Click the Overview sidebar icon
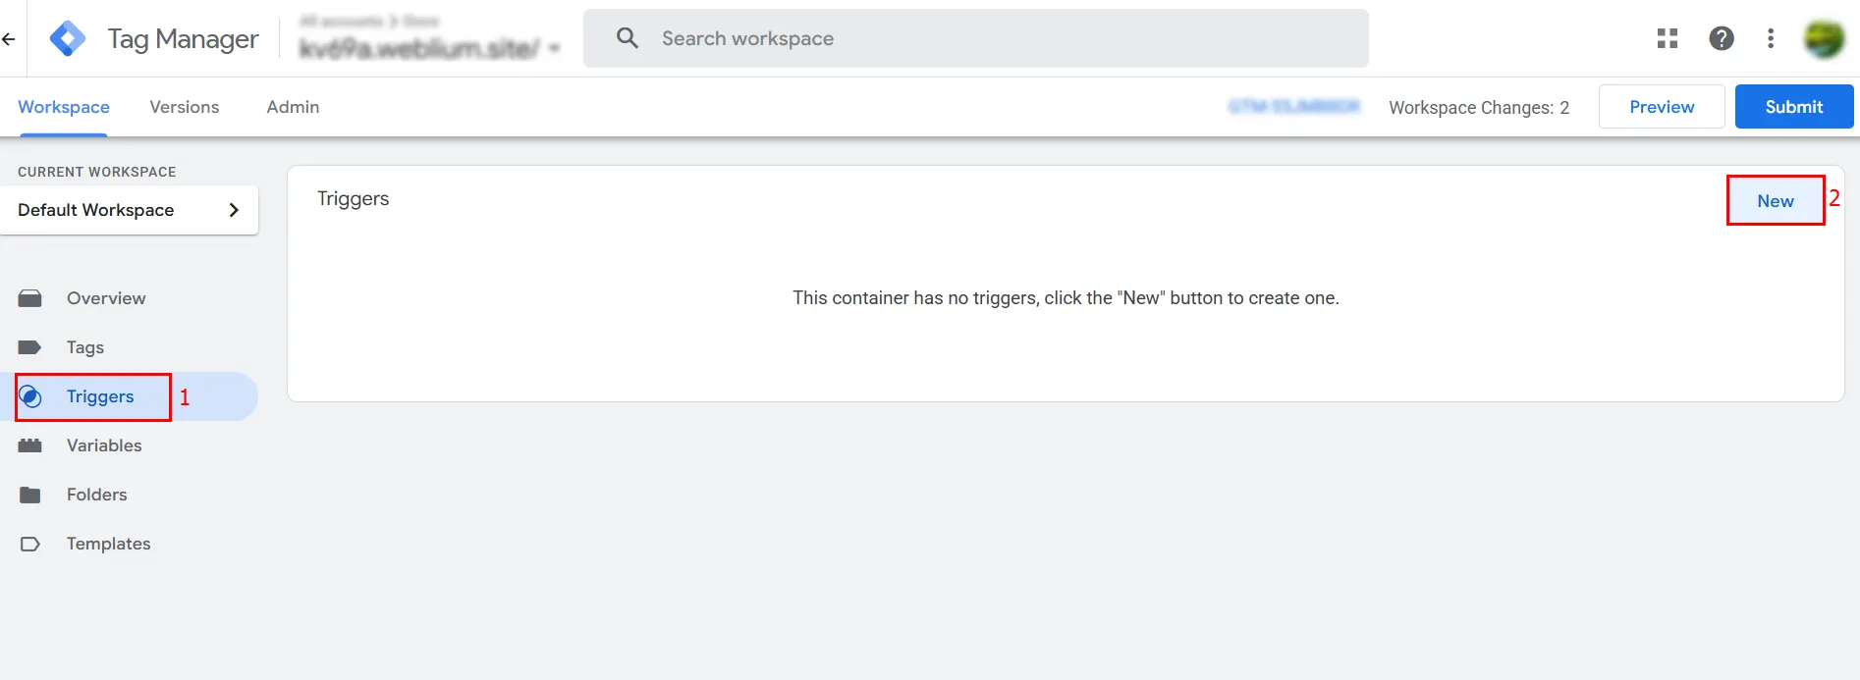Viewport: 1860px width, 680px height. tap(30, 298)
